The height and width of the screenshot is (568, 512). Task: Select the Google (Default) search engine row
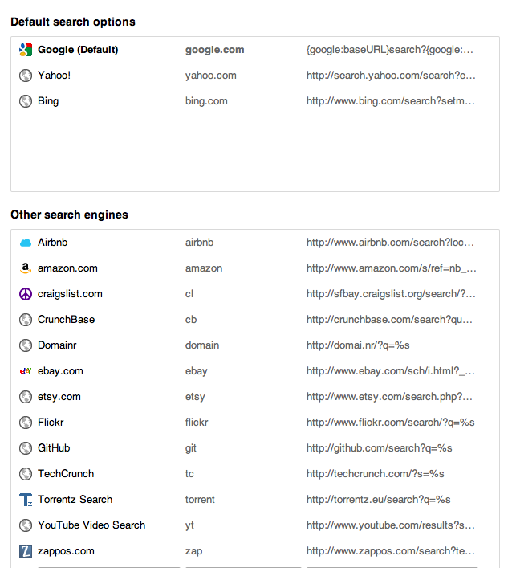pos(255,50)
